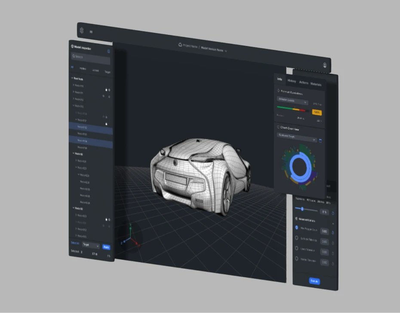Screen dimensions: 400x313
Task: Click the blue icon in the Model Inspector header
Action: pyautogui.click(x=109, y=51)
